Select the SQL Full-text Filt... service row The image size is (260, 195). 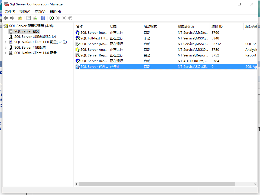(x=166, y=38)
